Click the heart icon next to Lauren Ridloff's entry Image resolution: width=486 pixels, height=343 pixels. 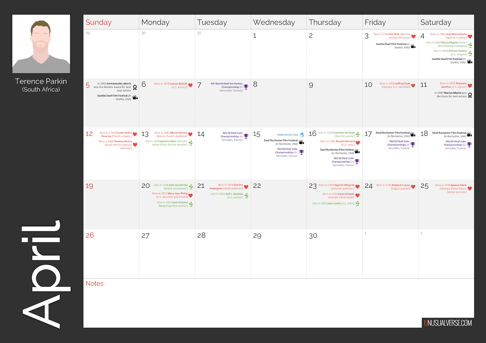click(x=190, y=85)
